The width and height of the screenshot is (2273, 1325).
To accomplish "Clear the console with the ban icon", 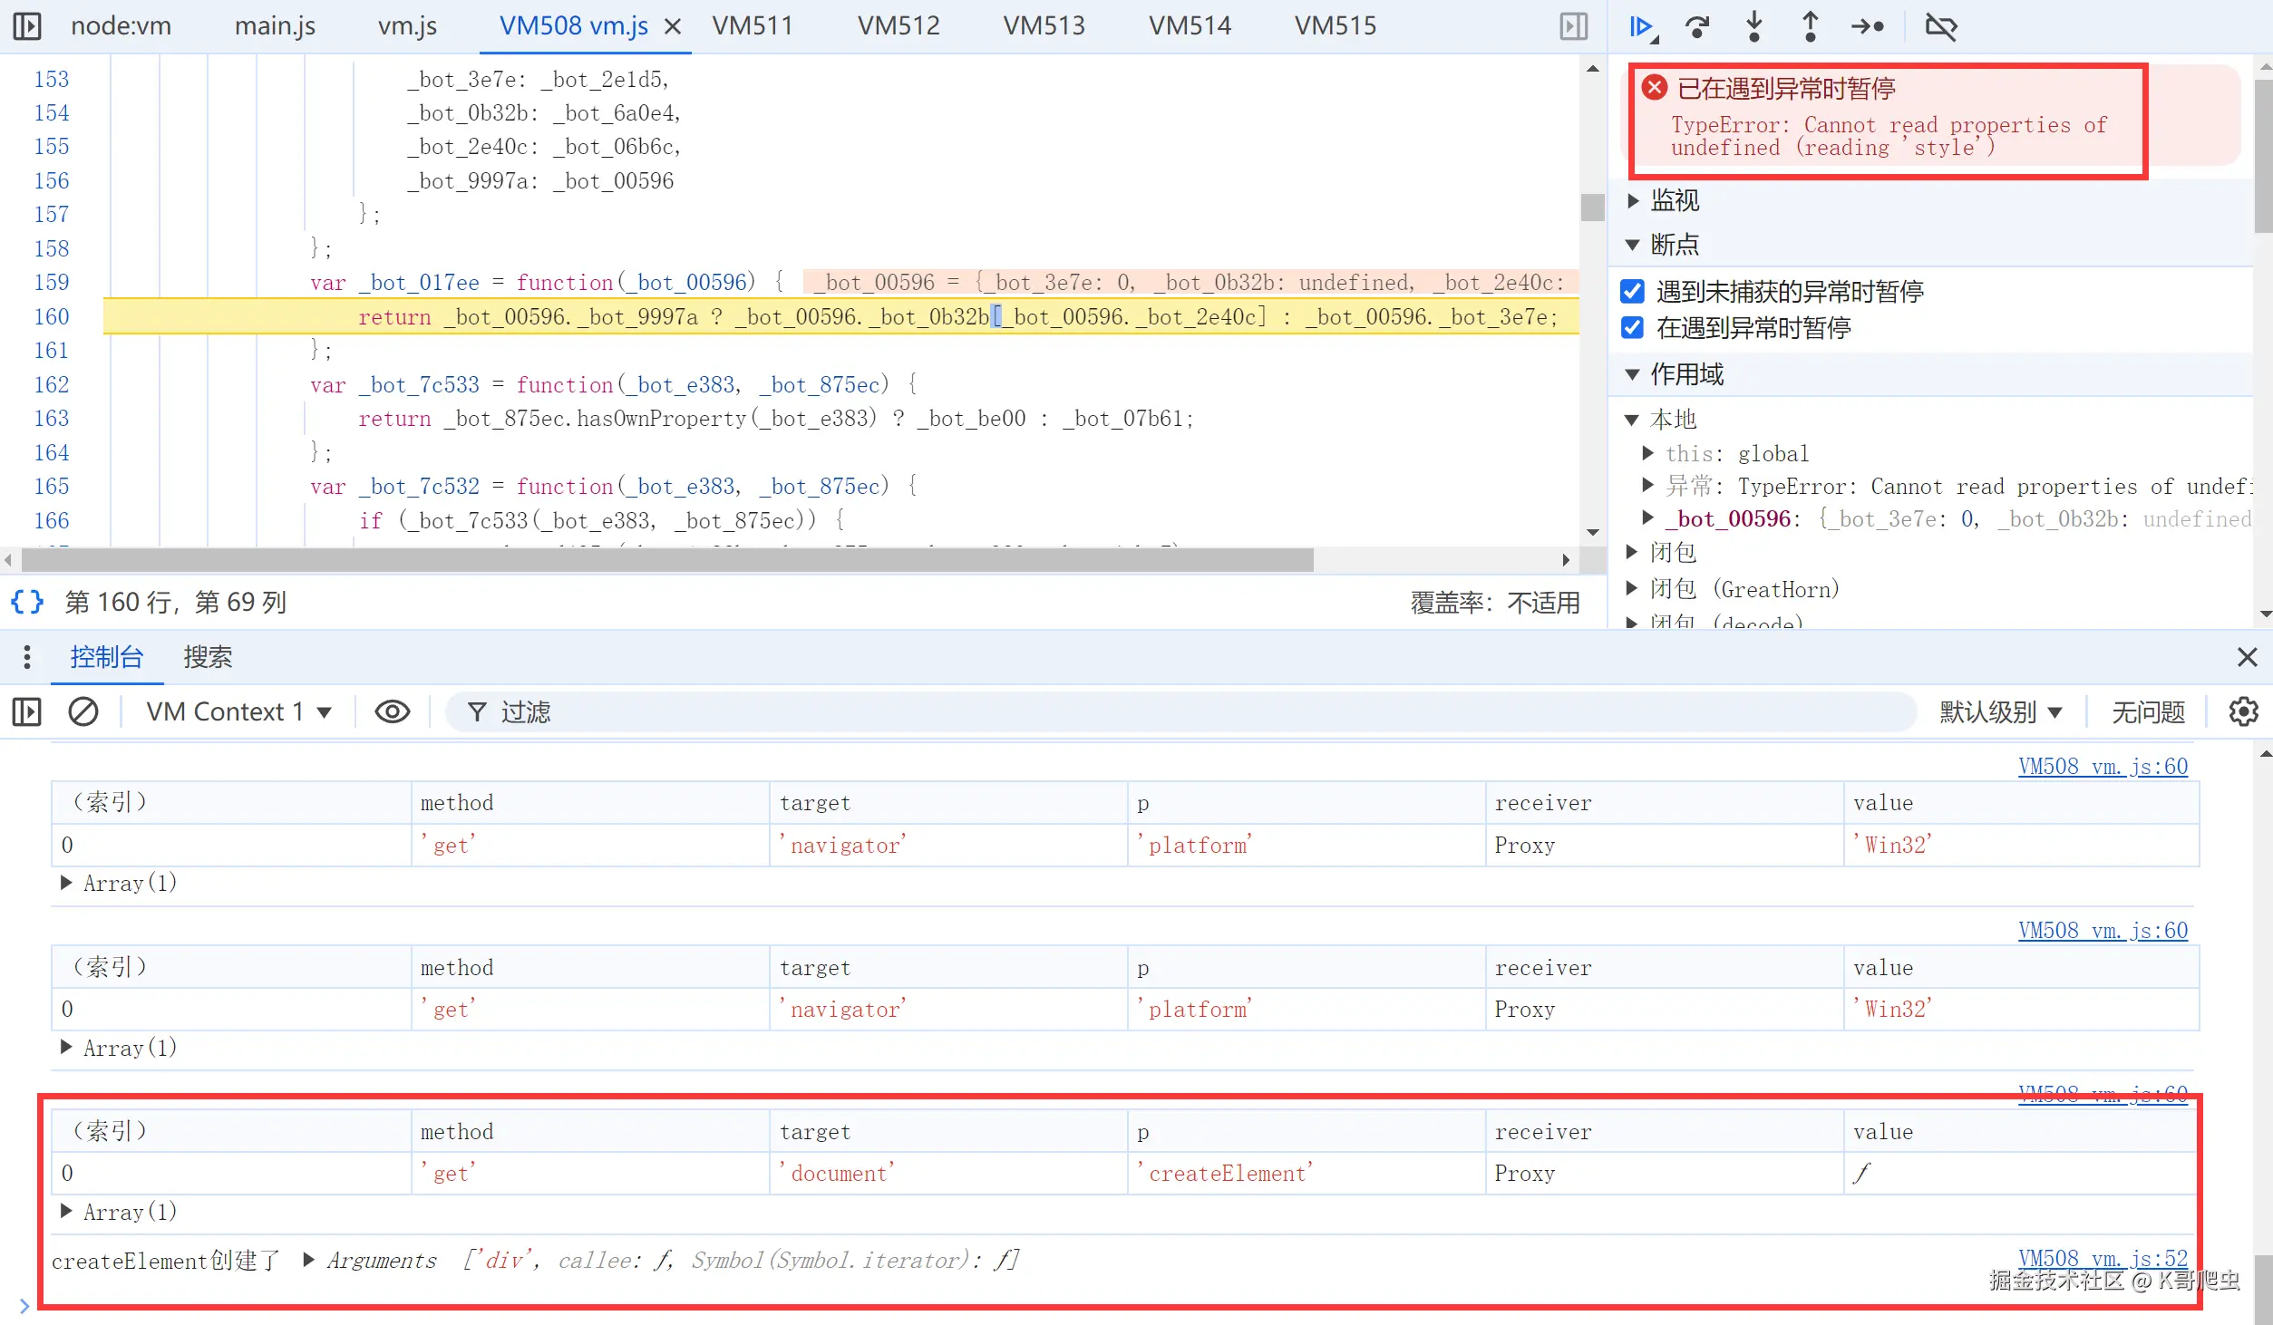I will (x=83, y=711).
